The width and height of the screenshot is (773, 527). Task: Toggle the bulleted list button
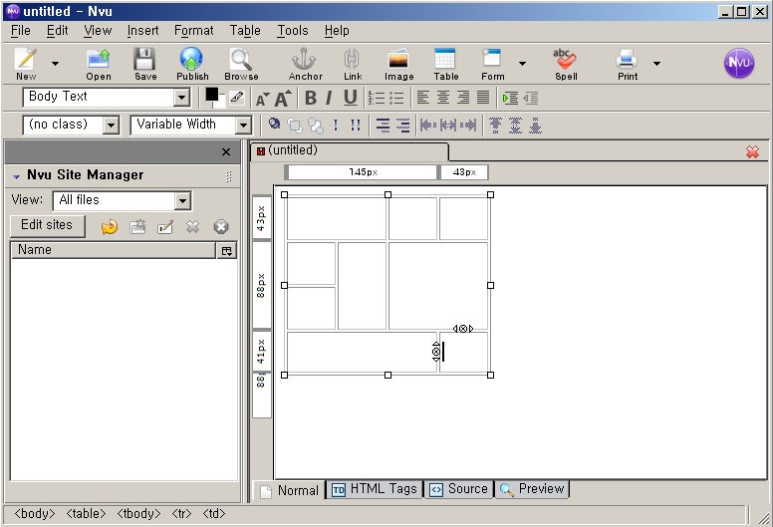(396, 98)
